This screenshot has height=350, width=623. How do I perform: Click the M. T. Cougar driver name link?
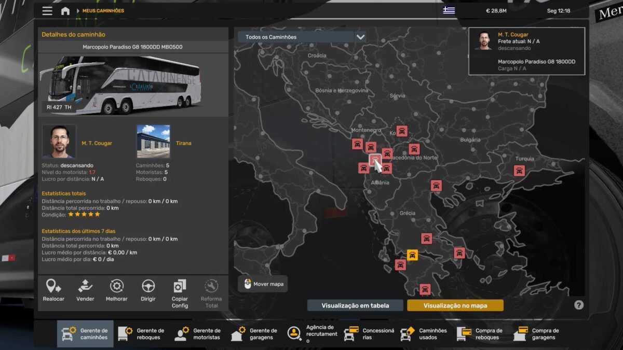click(97, 143)
